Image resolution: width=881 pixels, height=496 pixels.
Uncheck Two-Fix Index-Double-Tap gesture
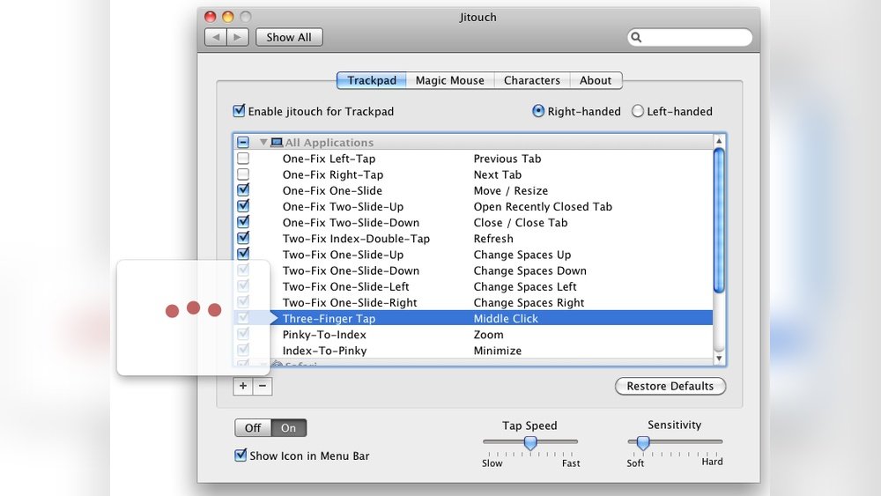pos(243,238)
